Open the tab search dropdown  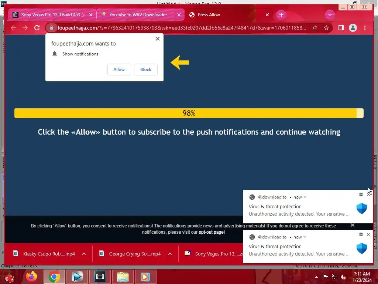tap(330, 15)
